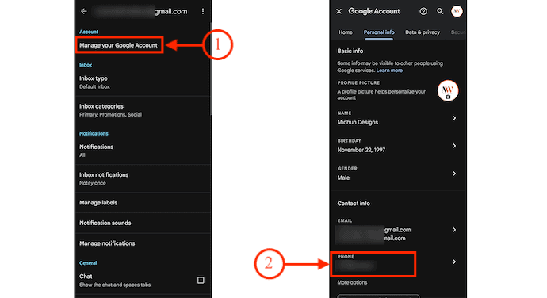Click the Chat setting label
The width and height of the screenshot is (547, 298).
tap(86, 277)
